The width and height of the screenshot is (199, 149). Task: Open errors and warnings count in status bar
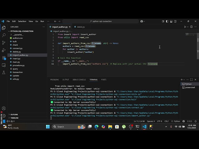tap(10, 121)
